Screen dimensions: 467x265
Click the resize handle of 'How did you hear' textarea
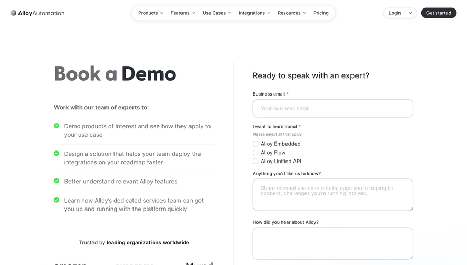[x=411, y=257]
